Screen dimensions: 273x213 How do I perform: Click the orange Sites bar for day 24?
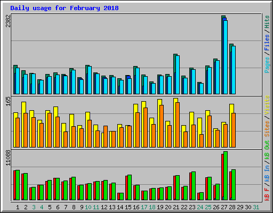(202, 141)
